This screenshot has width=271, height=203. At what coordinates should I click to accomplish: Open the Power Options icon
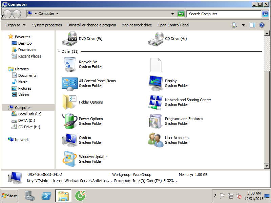tap(70, 121)
